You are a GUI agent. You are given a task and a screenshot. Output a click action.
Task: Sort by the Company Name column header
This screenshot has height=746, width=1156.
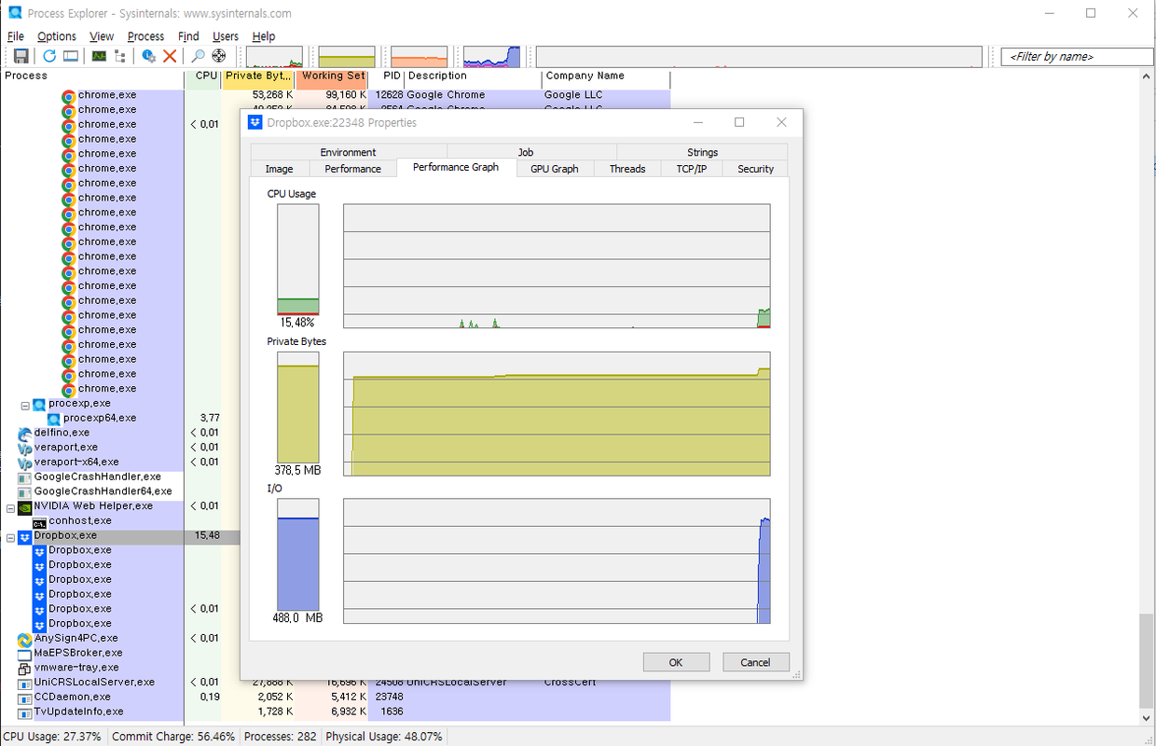tap(606, 76)
